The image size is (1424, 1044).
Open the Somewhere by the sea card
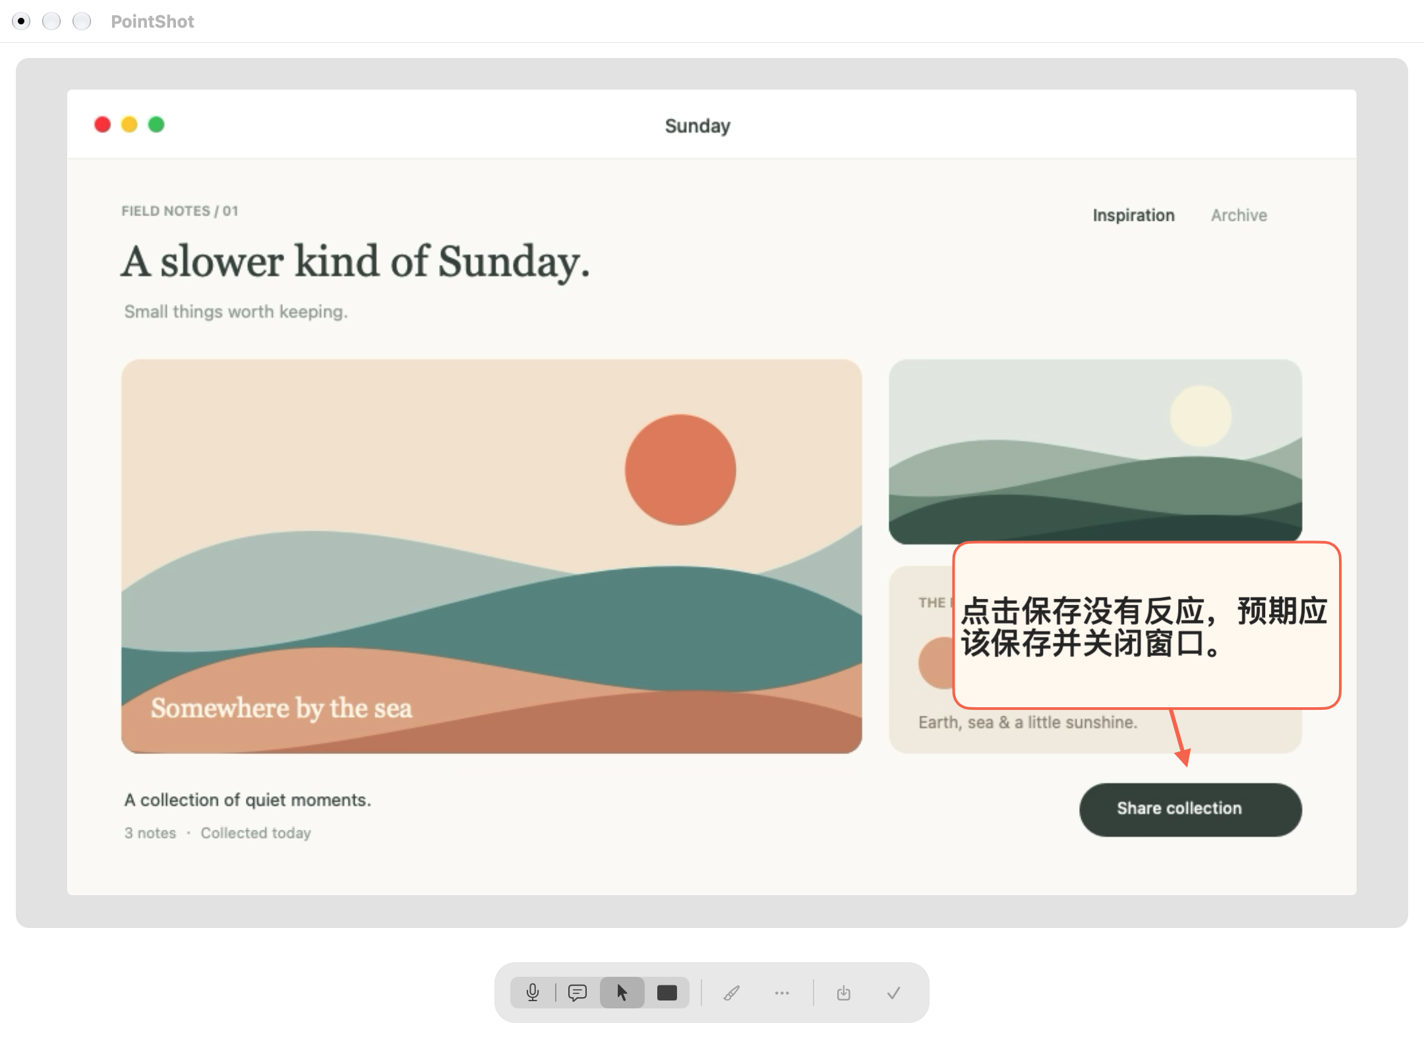pos(491,556)
